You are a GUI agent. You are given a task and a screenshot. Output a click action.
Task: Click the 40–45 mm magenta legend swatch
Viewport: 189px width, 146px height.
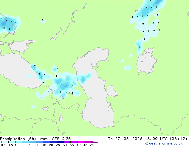click(80, 142)
